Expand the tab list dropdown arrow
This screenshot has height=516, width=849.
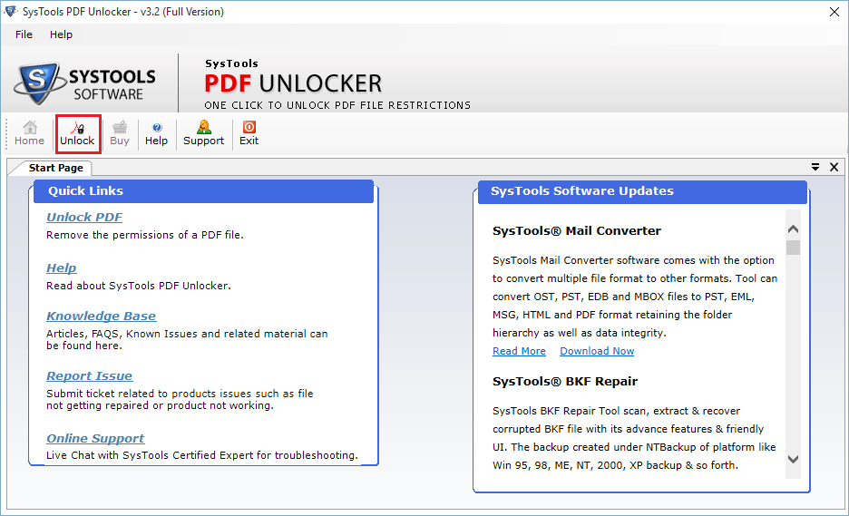tap(815, 167)
